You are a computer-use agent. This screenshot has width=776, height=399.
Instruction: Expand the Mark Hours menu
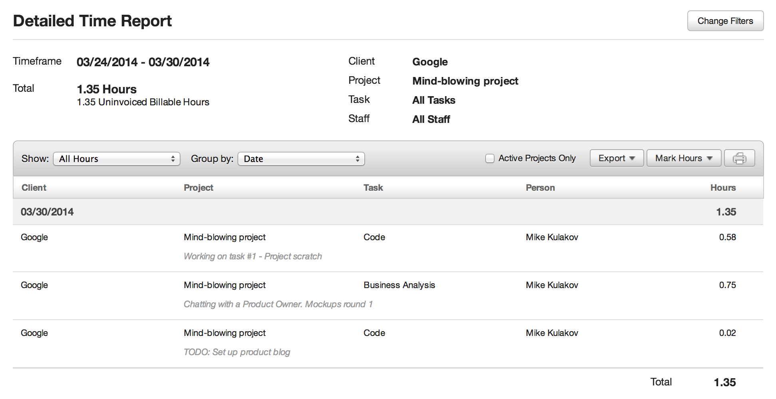pyautogui.click(x=684, y=158)
